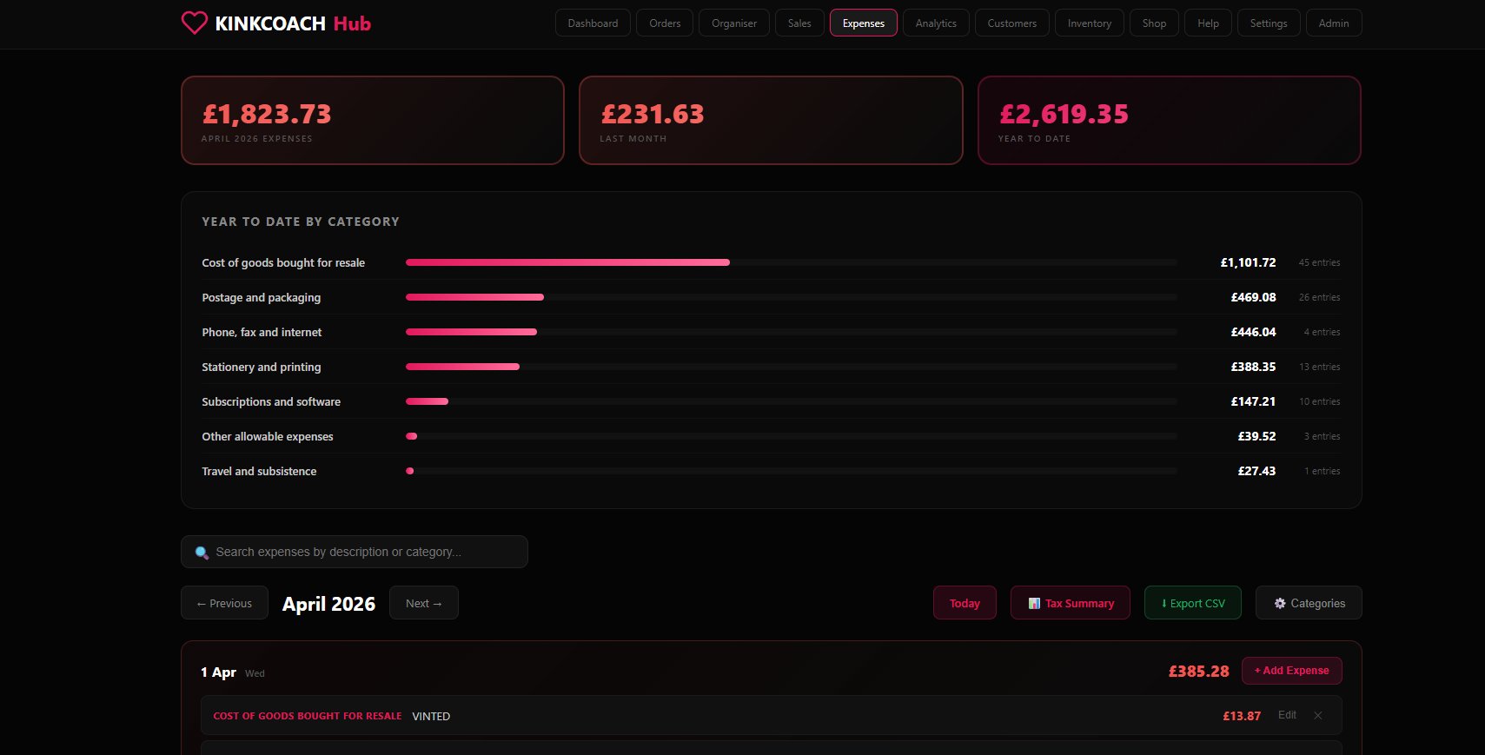Add Expense for 1 Apr
The width and height of the screenshot is (1485, 755).
coord(1292,671)
